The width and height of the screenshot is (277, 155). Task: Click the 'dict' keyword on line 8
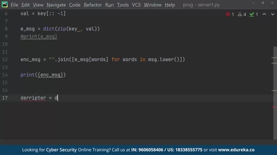pos(49,29)
